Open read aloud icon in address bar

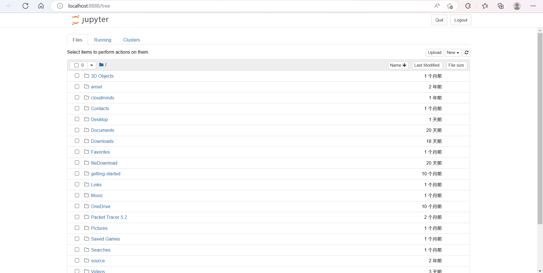(437, 6)
